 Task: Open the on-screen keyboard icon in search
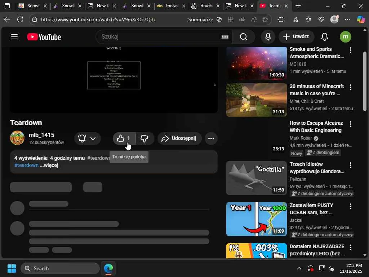click(x=225, y=37)
